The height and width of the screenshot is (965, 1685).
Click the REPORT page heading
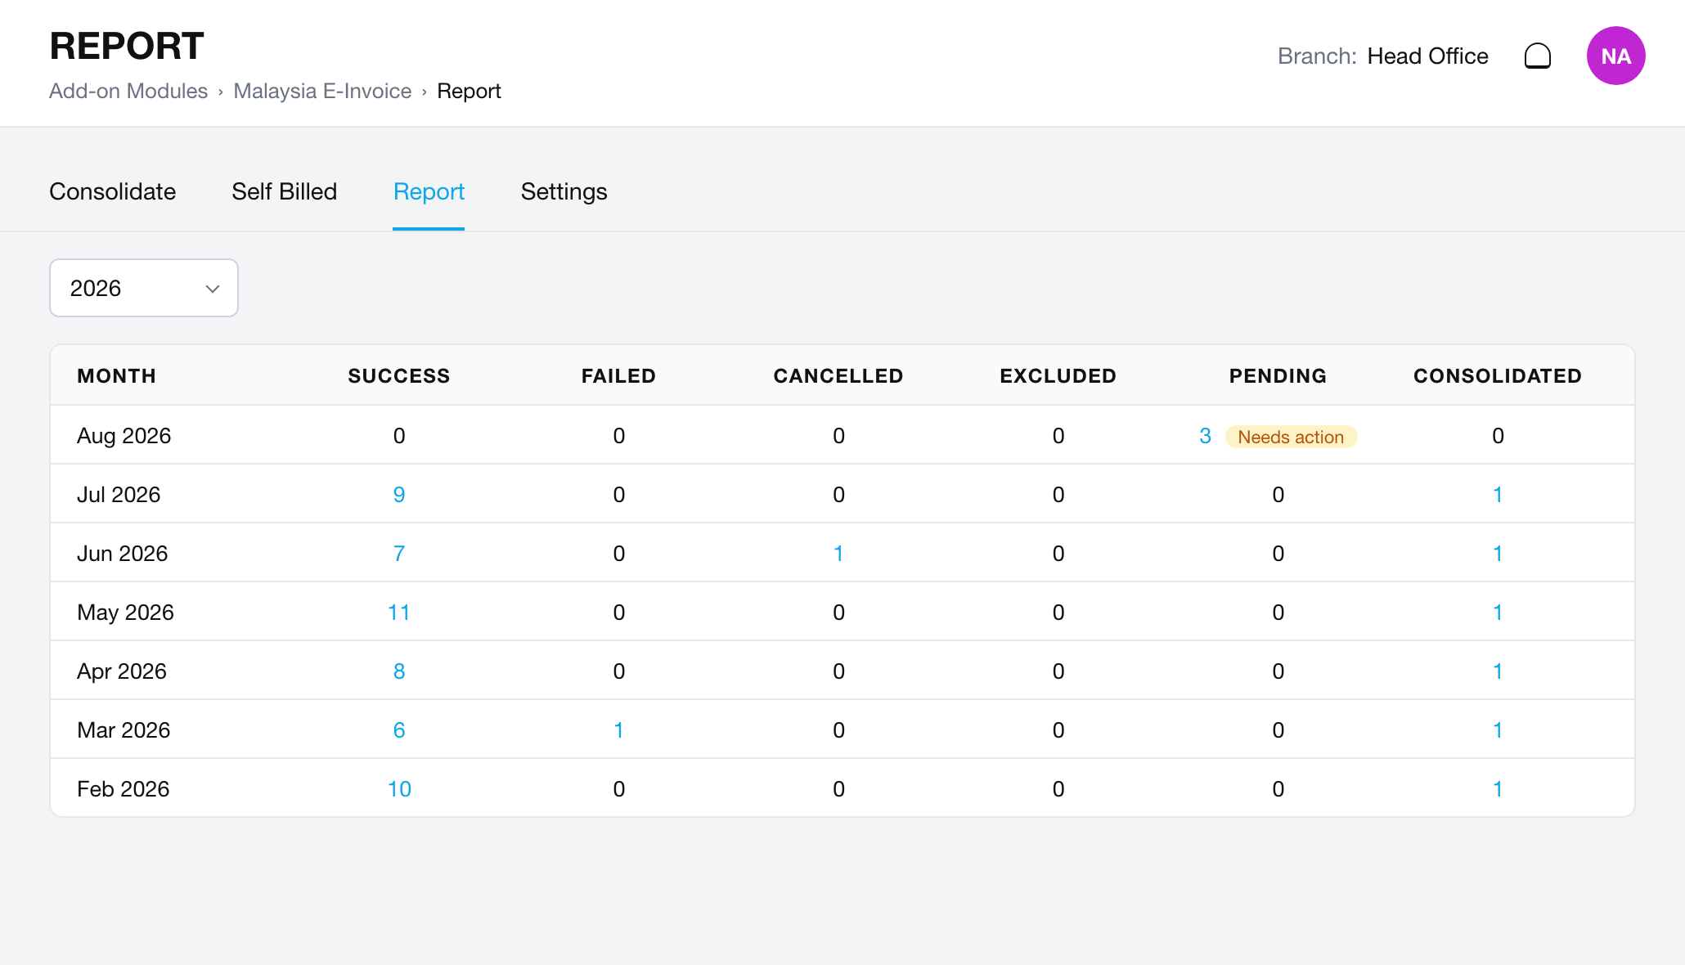pos(127,46)
